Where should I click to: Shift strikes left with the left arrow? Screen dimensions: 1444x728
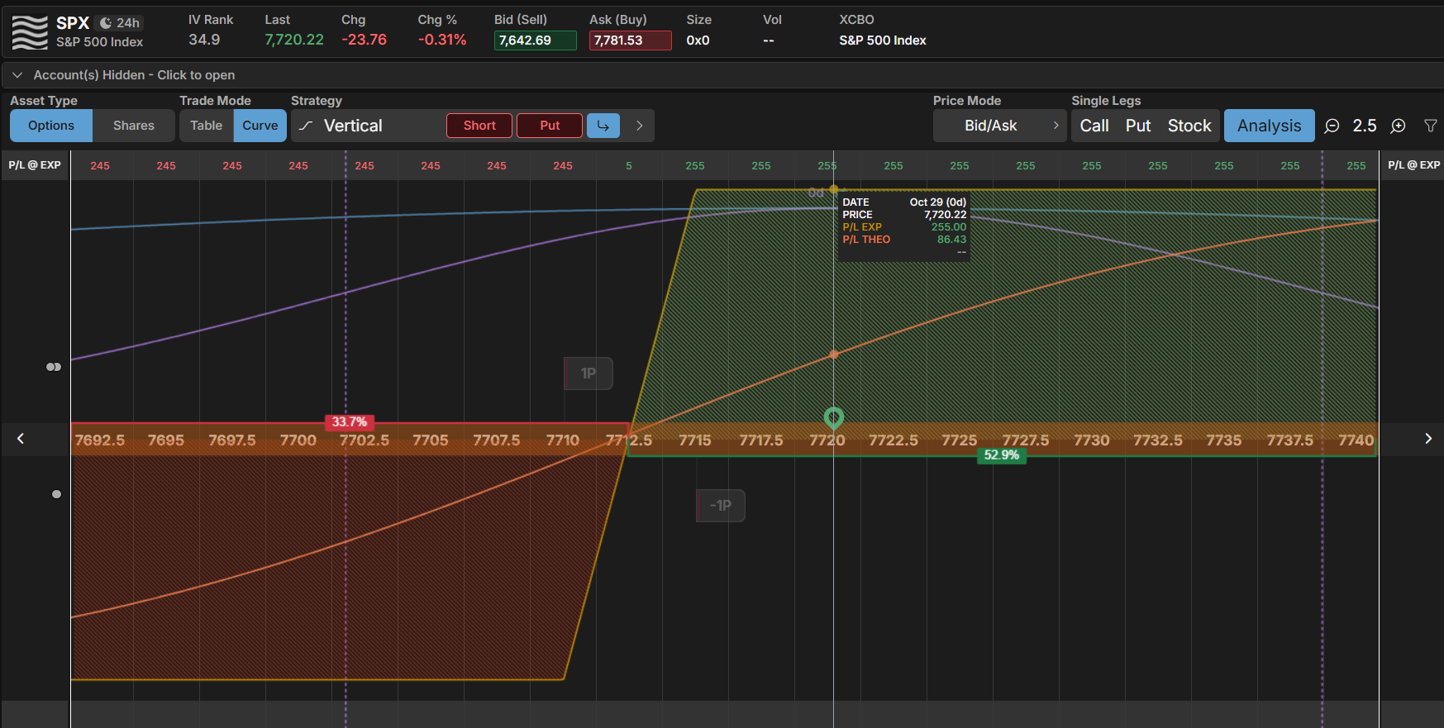pyautogui.click(x=21, y=439)
